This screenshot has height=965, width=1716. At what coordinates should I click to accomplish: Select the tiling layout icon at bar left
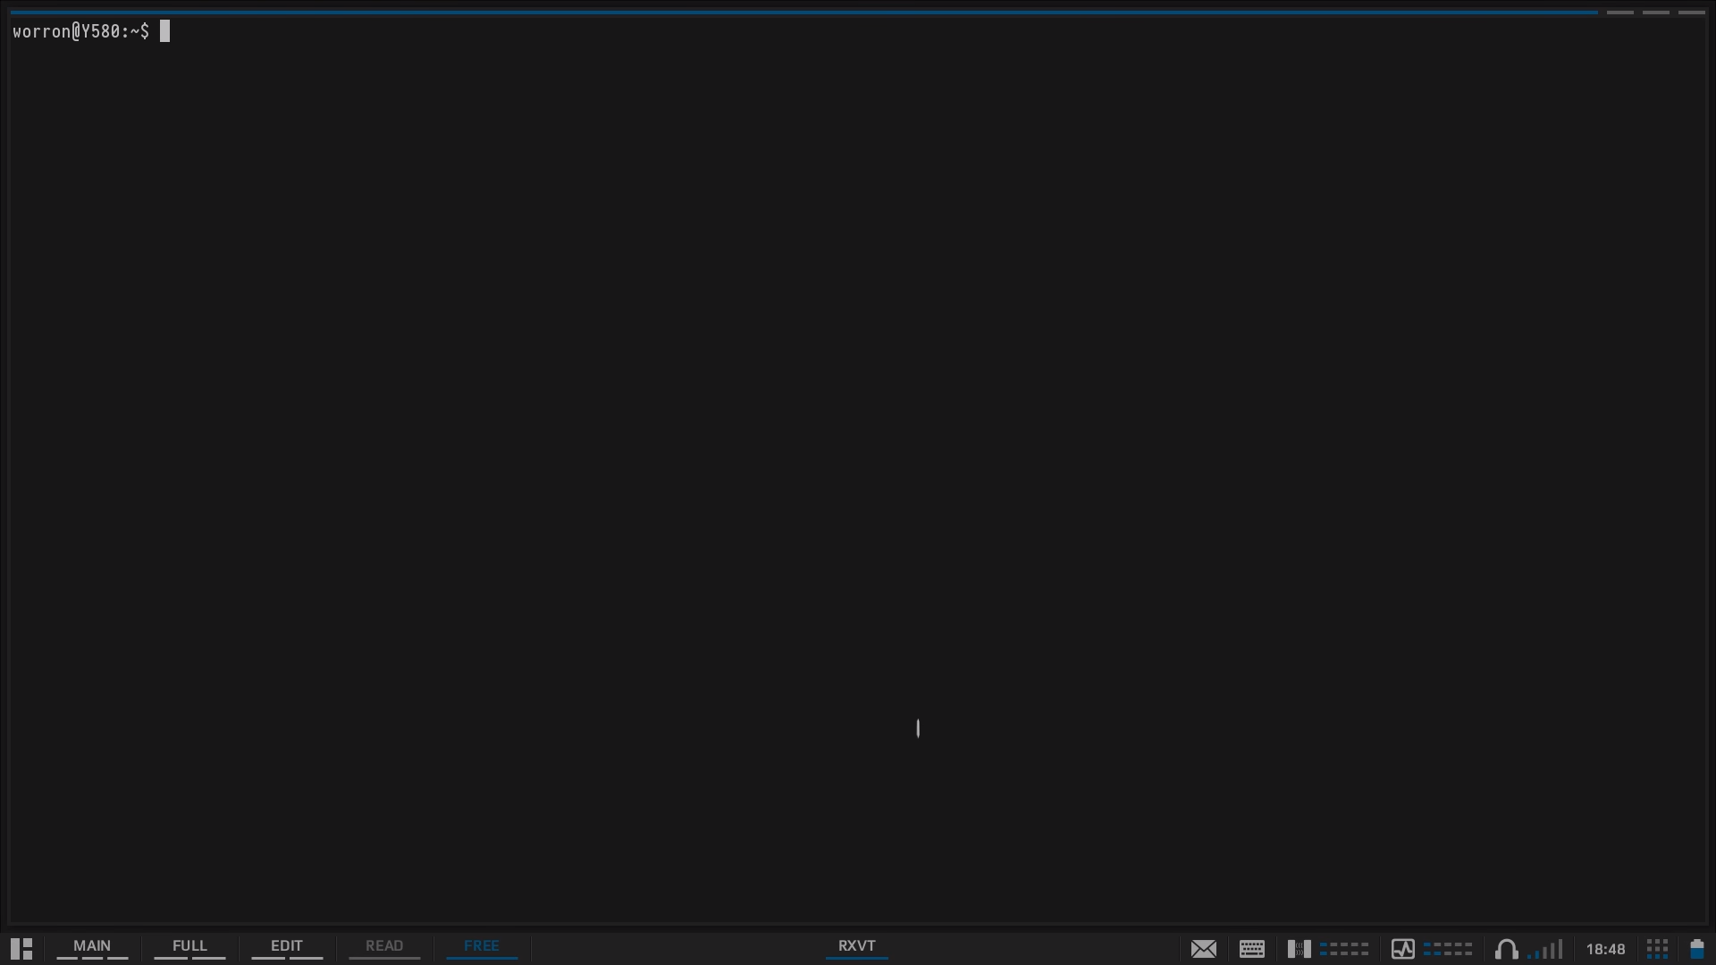point(19,949)
